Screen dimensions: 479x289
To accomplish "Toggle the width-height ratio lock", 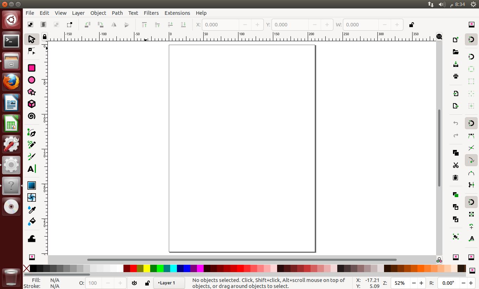I will pyautogui.click(x=411, y=25).
